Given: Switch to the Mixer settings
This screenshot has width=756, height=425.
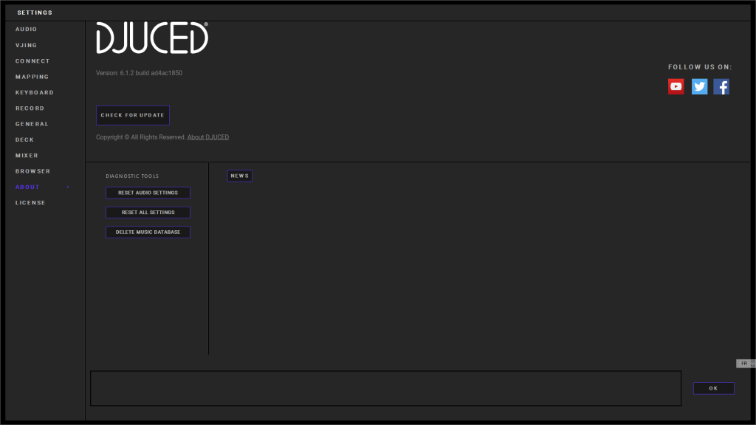Looking at the screenshot, I should pyautogui.click(x=27, y=156).
